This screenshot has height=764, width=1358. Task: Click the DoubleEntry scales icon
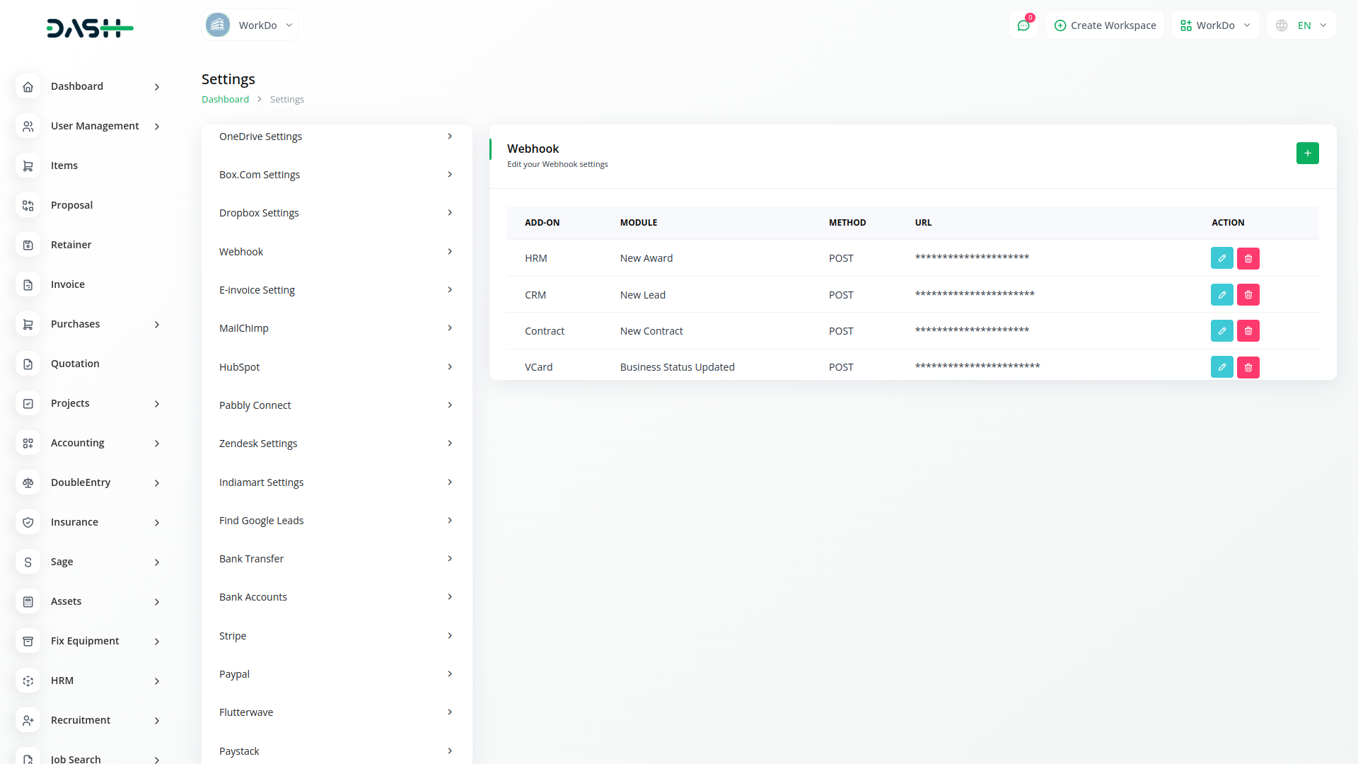point(28,482)
